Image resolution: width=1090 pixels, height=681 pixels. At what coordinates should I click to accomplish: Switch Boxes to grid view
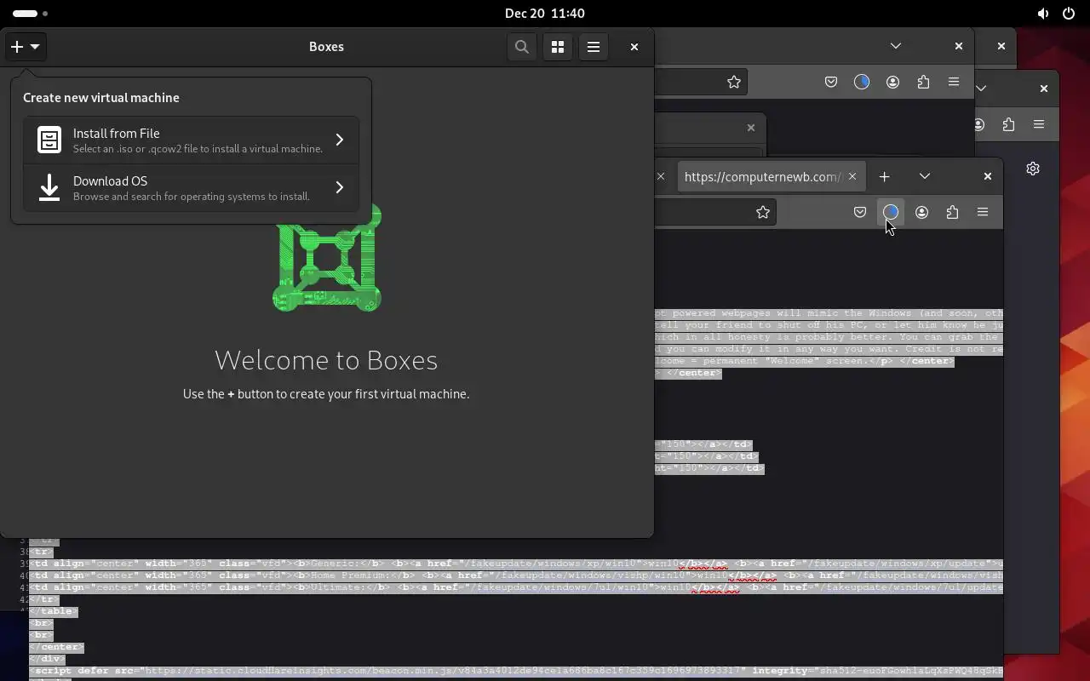tap(558, 47)
